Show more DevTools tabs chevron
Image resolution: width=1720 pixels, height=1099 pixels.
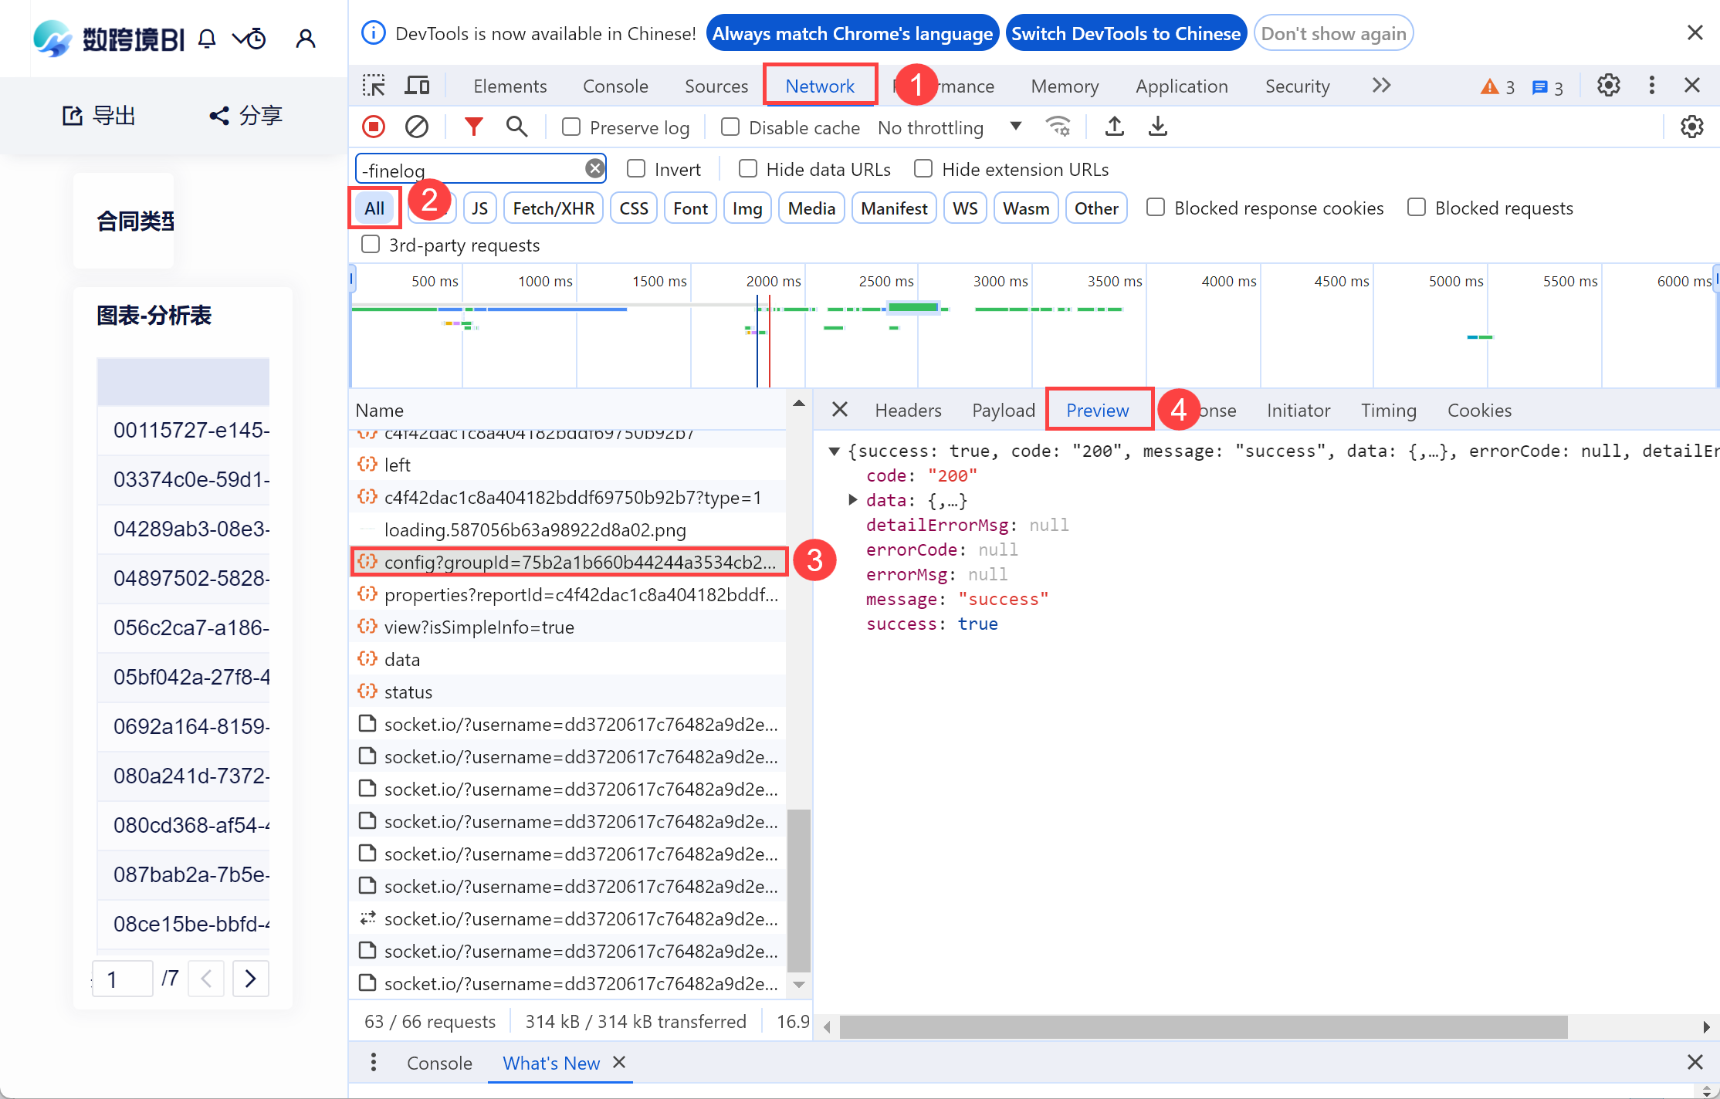[1381, 86]
